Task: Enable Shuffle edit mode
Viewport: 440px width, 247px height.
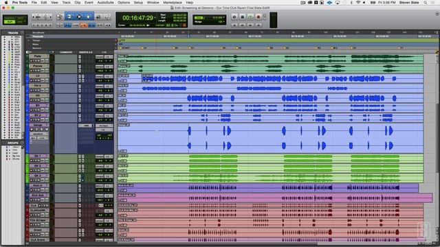Action: 10,19
